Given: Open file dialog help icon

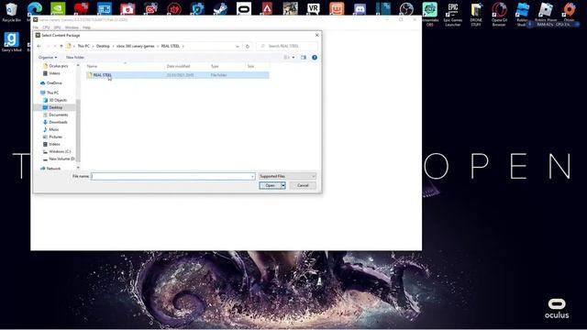Looking at the screenshot, I should [315, 57].
